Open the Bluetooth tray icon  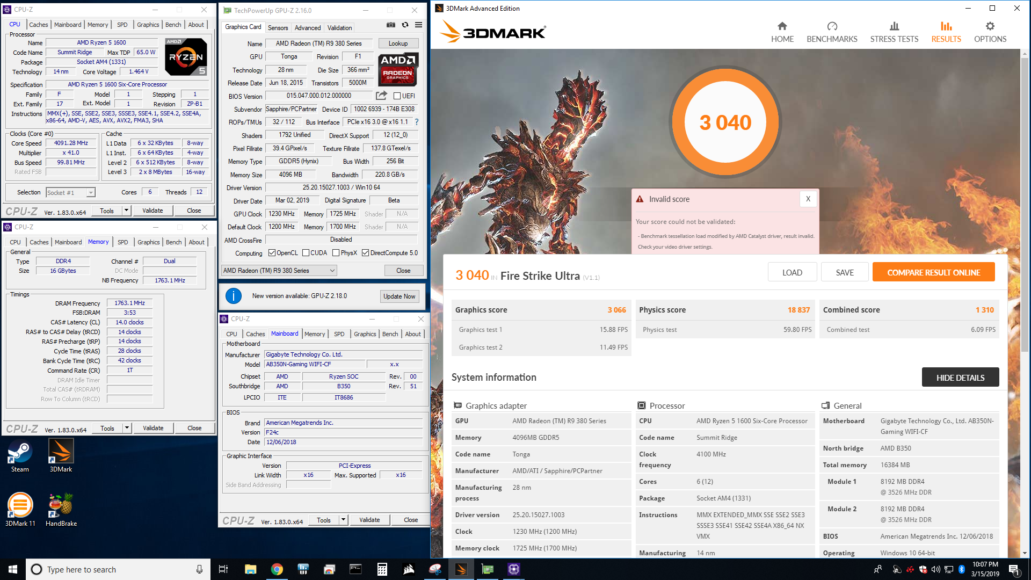(961, 569)
